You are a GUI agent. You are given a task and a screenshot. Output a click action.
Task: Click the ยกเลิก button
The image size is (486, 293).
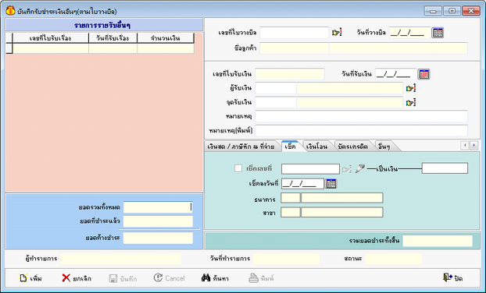[x=77, y=278]
